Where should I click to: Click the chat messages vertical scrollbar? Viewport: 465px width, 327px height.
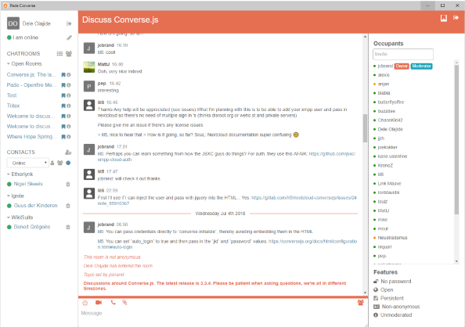(x=365, y=128)
